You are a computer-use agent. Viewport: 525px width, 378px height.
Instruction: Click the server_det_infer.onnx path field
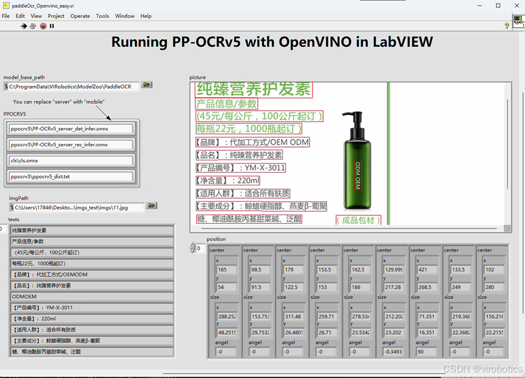point(71,129)
